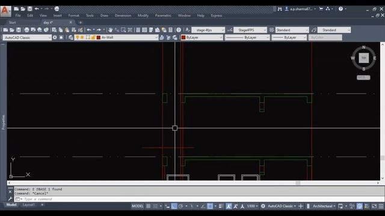Viewport: 385px width, 216px height.
Task: Open the stage 4fps text style dropdown
Action: [208, 30]
